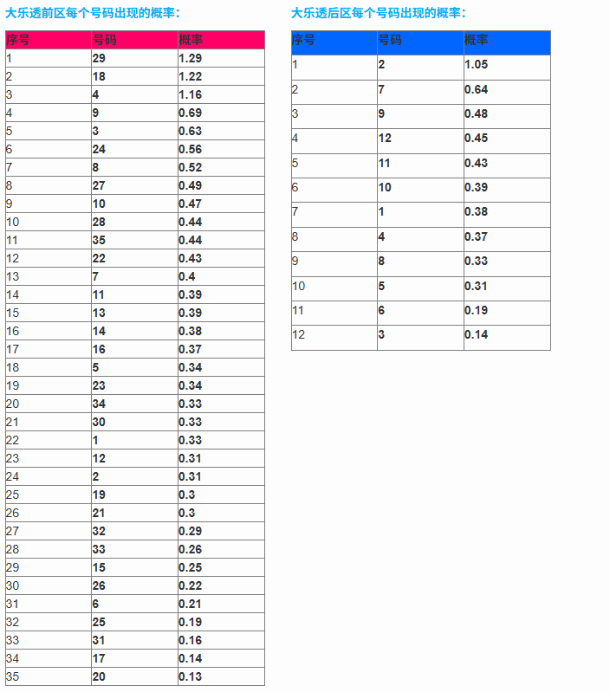
Task: Click 0.19 probability in blue table
Action: tap(477, 310)
